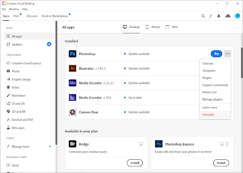Image resolution: width=243 pixels, height=173 pixels.
Task: Select the Mobile platform tab
Action: click(153, 27)
